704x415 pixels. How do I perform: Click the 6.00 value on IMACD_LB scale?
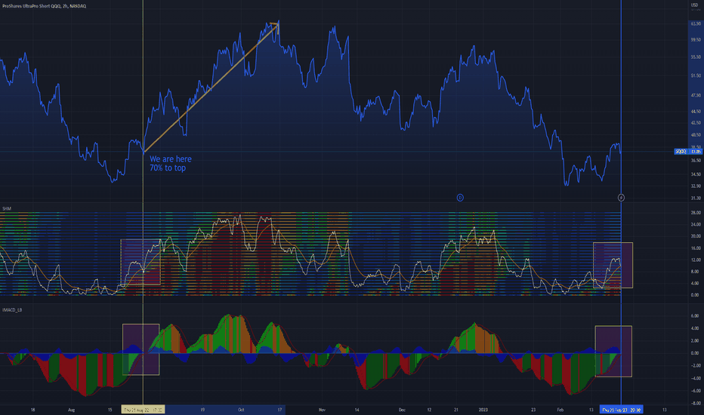(695, 316)
